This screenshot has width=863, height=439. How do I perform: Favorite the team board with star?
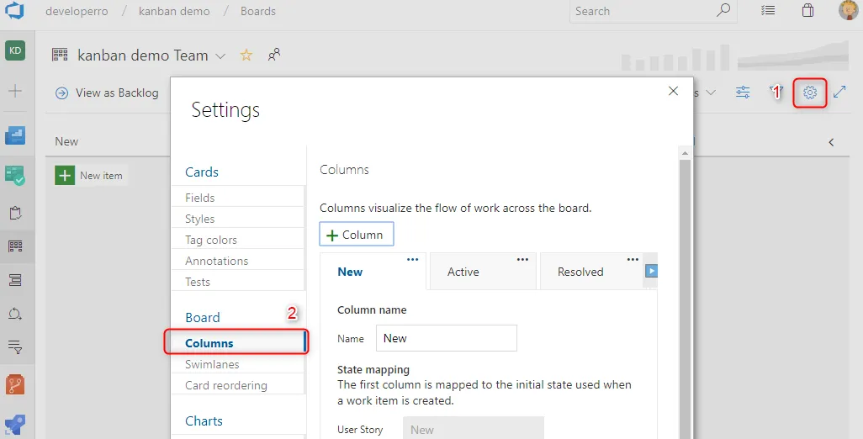(246, 56)
